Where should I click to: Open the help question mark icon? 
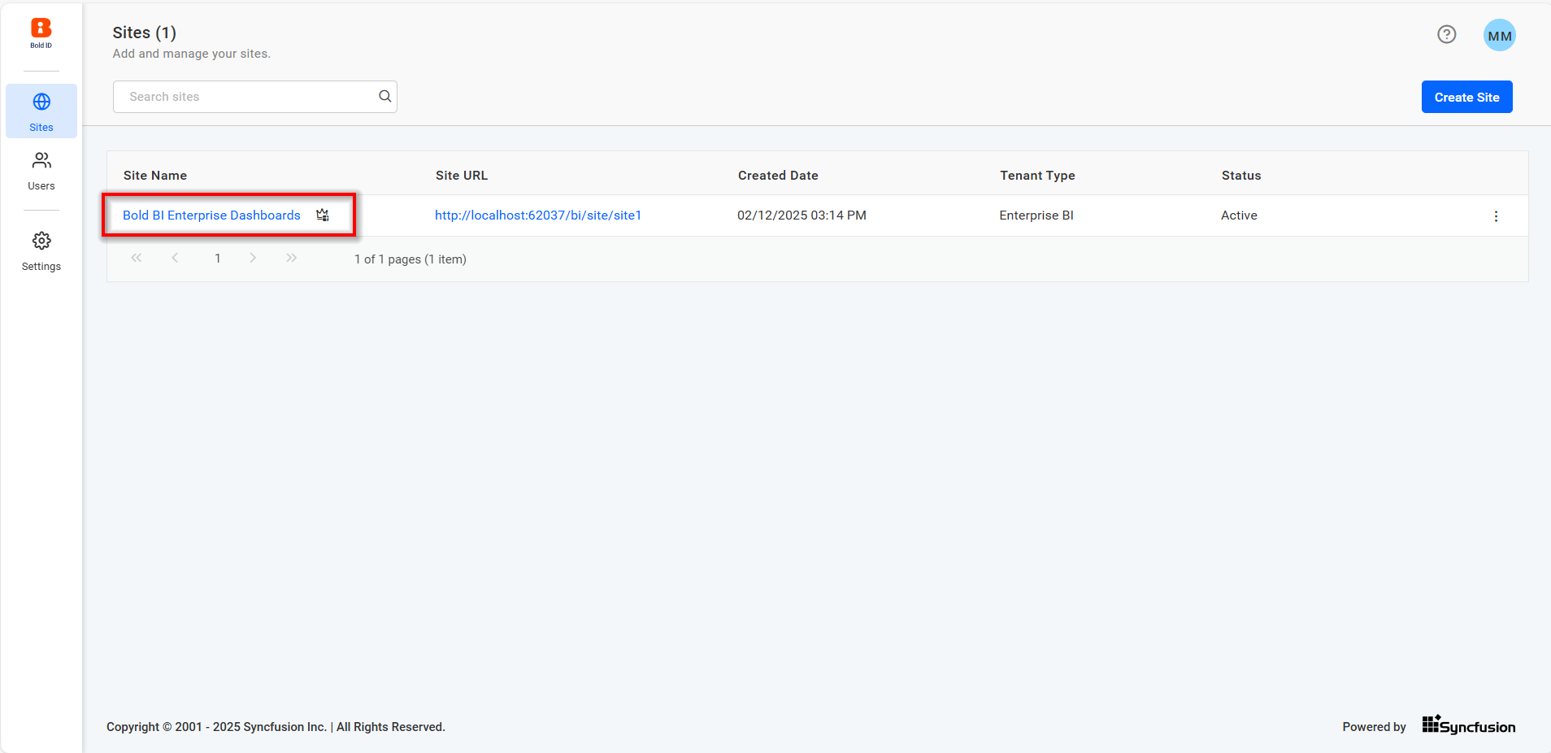(x=1446, y=34)
